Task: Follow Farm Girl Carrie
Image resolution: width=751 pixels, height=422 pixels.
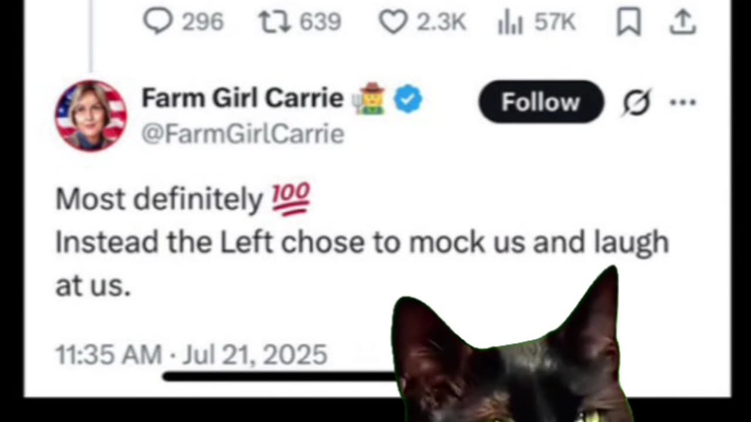Action: [x=541, y=102]
